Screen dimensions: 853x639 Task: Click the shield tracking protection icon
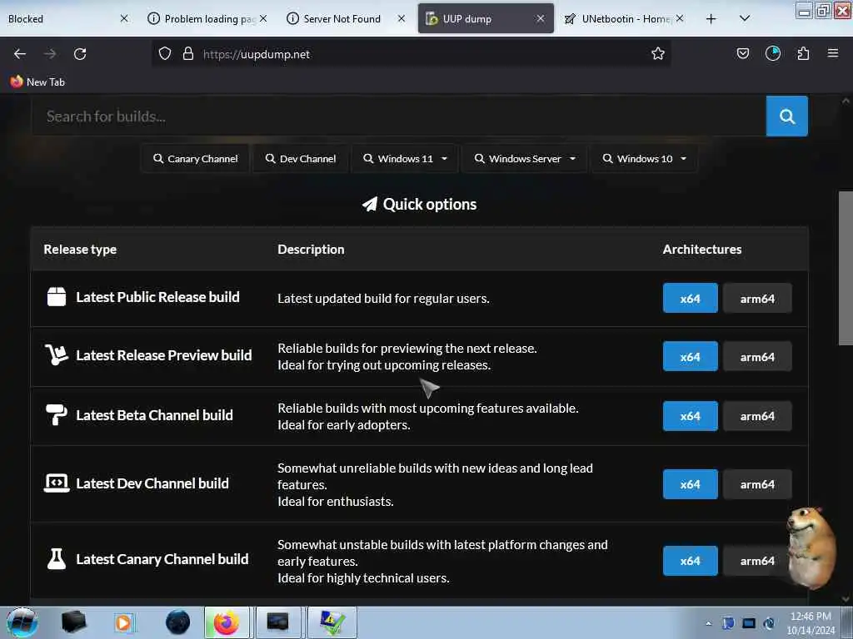coord(165,54)
